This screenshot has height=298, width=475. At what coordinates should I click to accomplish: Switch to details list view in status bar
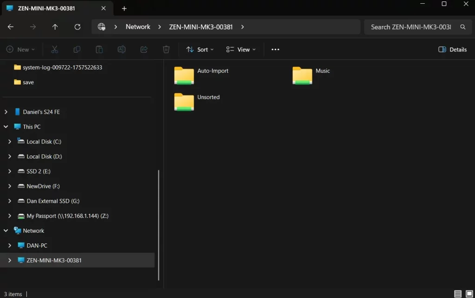click(x=458, y=293)
